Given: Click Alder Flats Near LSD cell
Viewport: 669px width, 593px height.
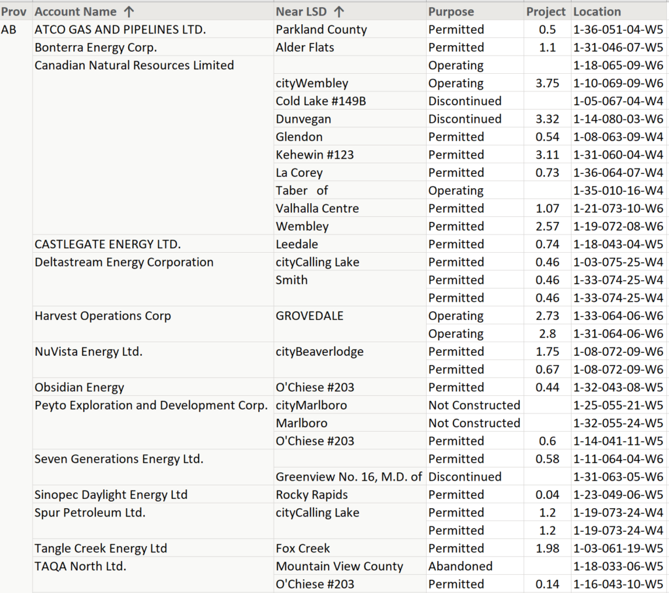Looking at the screenshot, I should [x=304, y=48].
